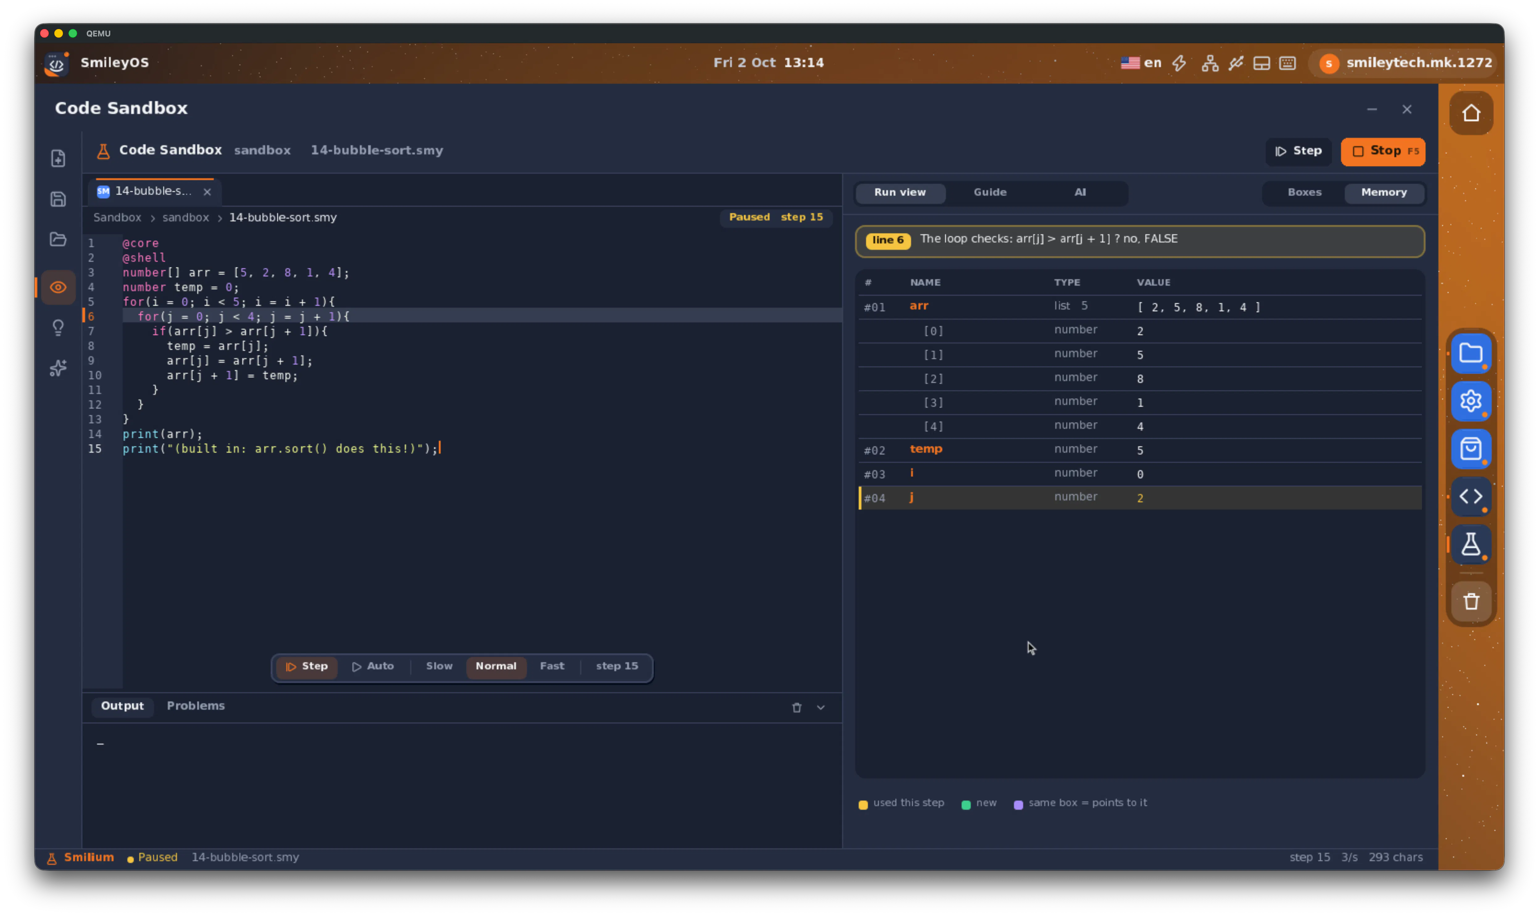Open the en language selector
This screenshot has width=1539, height=916.
(1141, 63)
